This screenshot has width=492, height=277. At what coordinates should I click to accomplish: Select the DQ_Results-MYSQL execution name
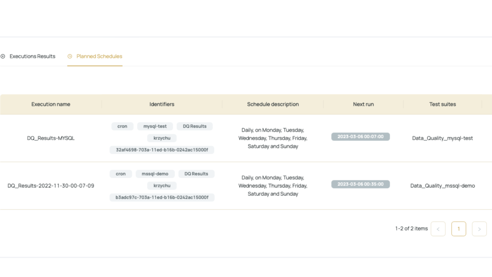click(51, 138)
